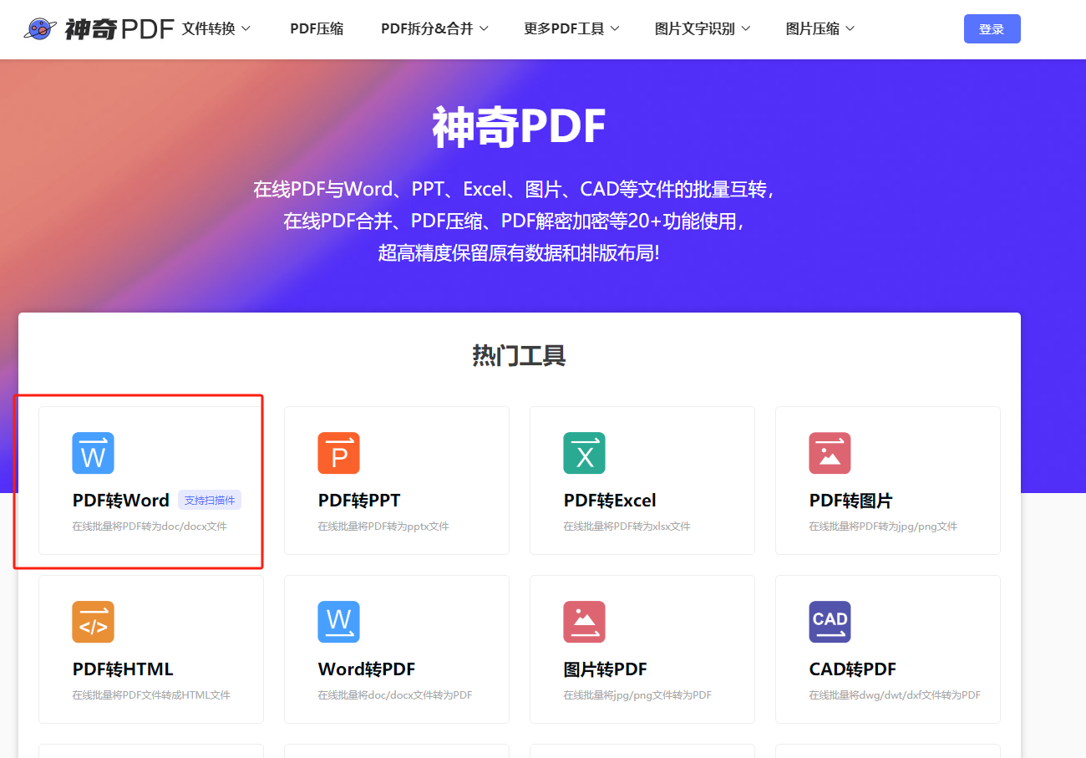Image resolution: width=1086 pixels, height=758 pixels.
Task: Select the PDF转图片 card title
Action: (850, 501)
